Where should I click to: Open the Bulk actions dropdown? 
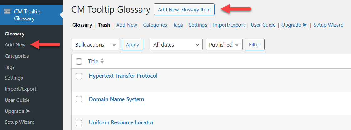96,44
